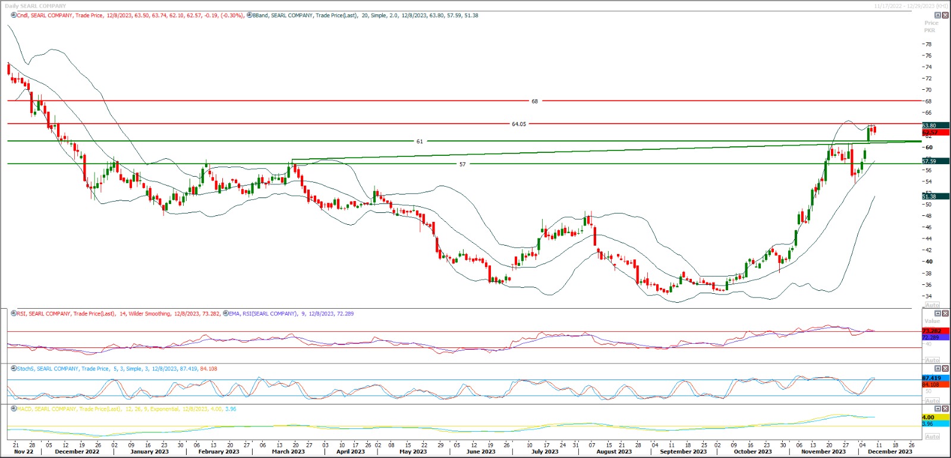
Task: Click the 68 resistance line label
Action: [534, 102]
